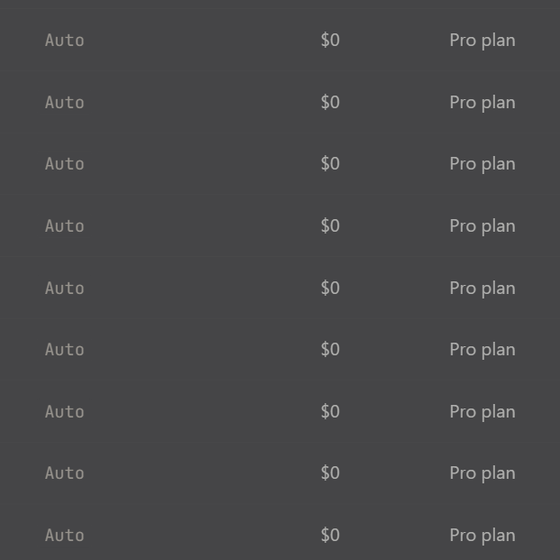The image size is (560, 560).
Task: Select Pro plan in the fourth row
Action: [x=482, y=226]
